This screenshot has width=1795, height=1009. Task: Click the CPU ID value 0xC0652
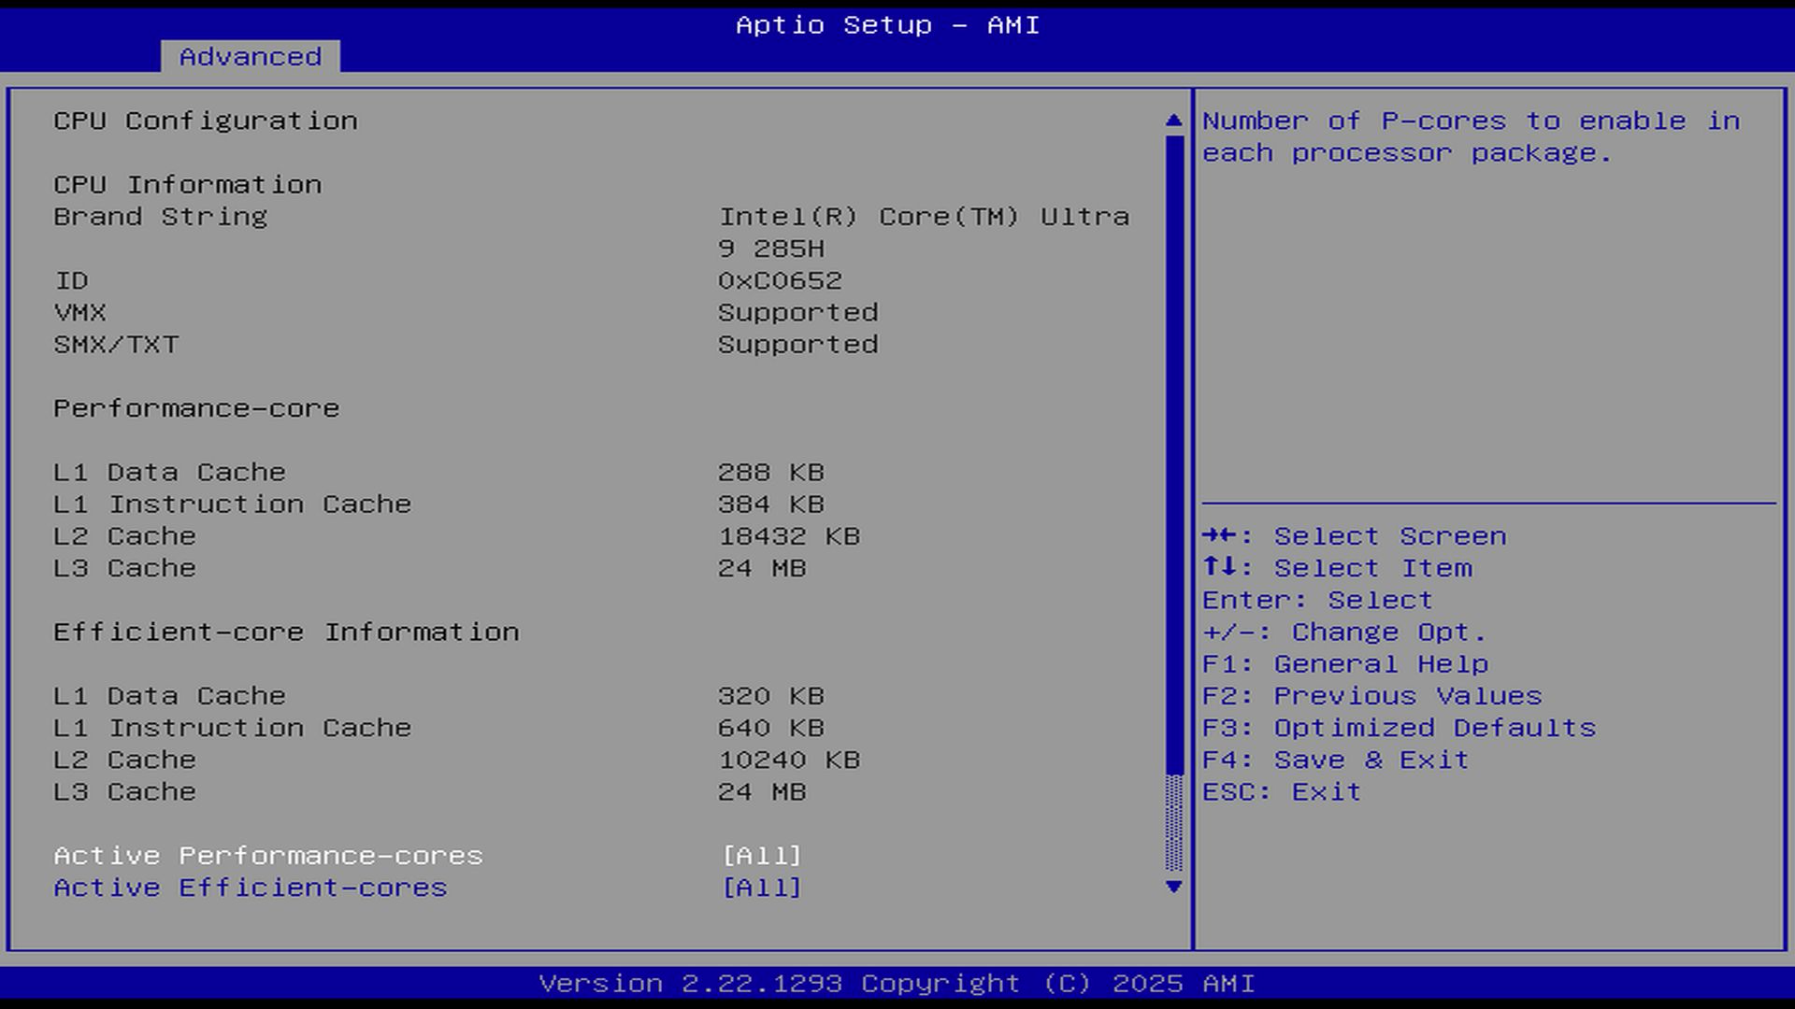[780, 280]
